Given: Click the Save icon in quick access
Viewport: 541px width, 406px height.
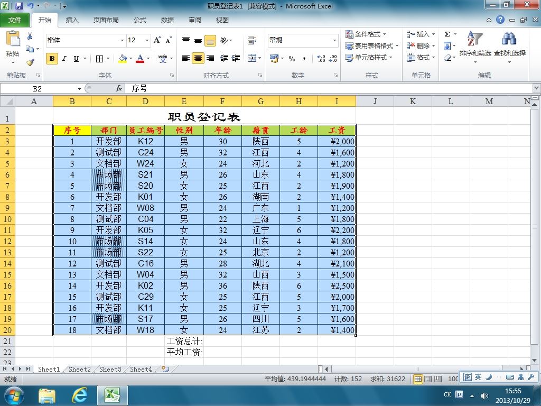Looking at the screenshot, I should [x=19, y=6].
